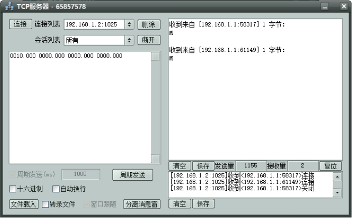Image resolution: width=352 pixels, height=218 pixels.
Task: Click the 连接 button
Action: click(x=21, y=24)
